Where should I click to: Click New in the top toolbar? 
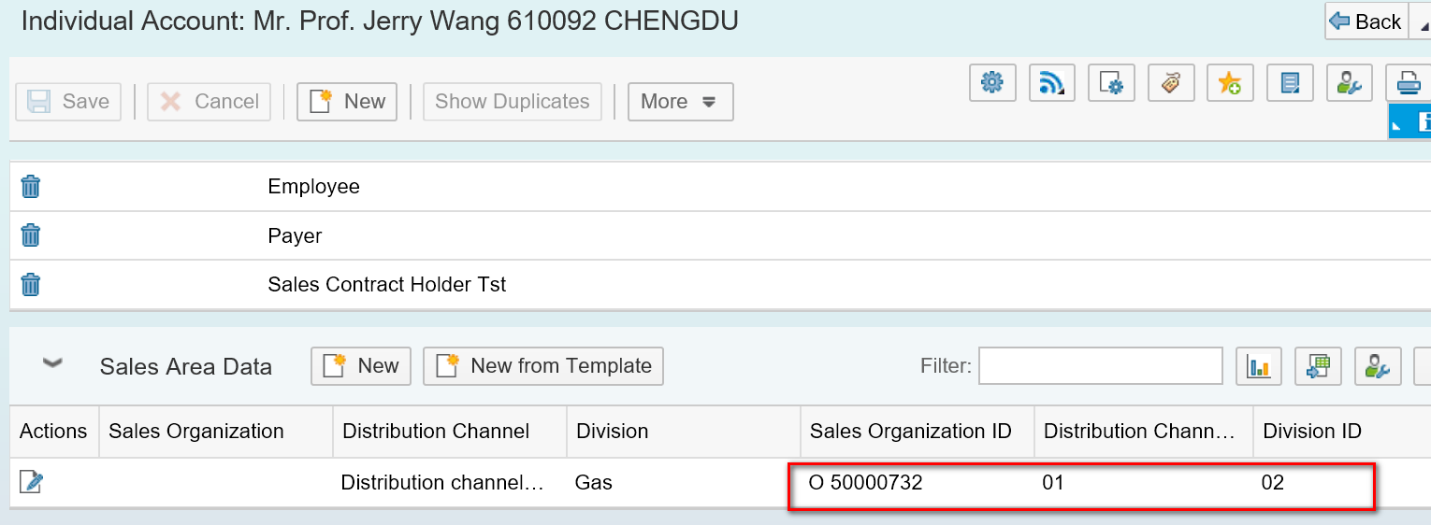click(347, 102)
